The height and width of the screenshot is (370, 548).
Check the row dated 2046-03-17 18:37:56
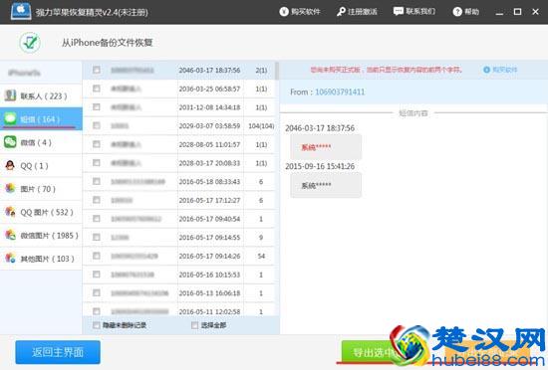pyautogui.click(x=97, y=70)
